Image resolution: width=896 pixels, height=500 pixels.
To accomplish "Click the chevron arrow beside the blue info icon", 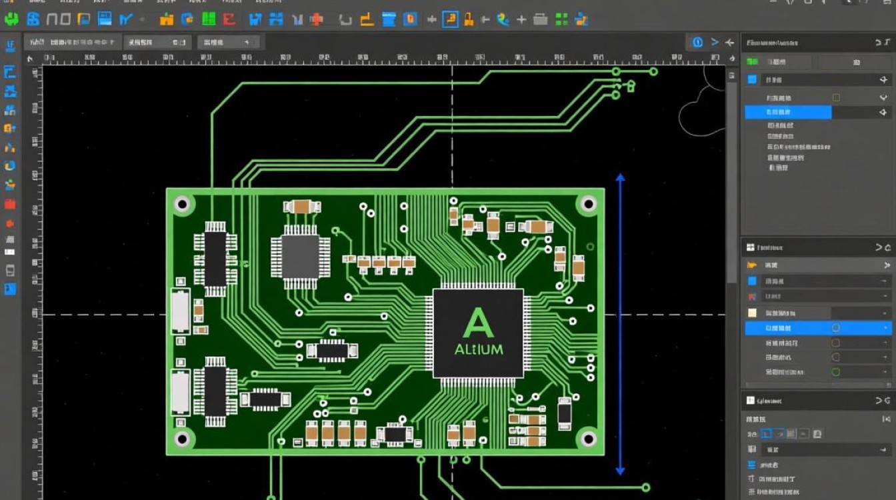I will coord(715,42).
